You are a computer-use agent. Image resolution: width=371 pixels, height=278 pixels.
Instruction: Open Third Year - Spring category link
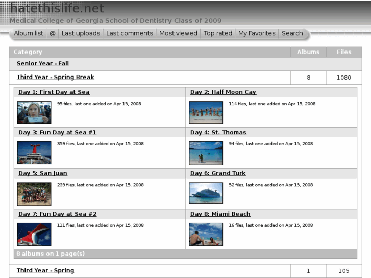coord(45,270)
